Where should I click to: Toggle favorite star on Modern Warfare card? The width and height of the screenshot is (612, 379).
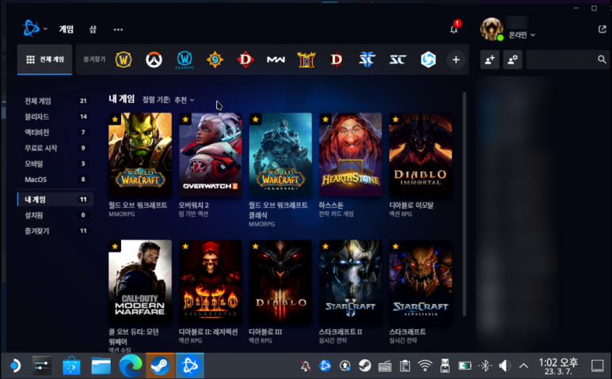(x=115, y=246)
